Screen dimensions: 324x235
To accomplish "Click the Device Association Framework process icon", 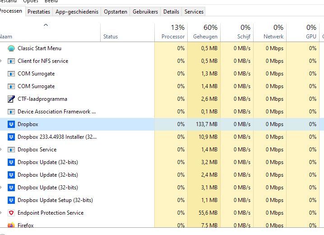I will click(11, 112).
